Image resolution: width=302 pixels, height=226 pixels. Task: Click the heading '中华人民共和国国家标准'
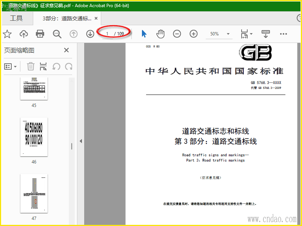tap(214, 71)
